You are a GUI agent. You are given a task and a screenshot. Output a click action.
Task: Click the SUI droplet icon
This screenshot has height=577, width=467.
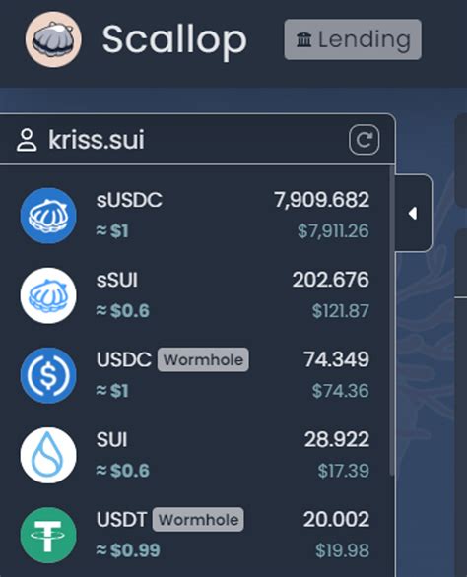pyautogui.click(x=48, y=455)
